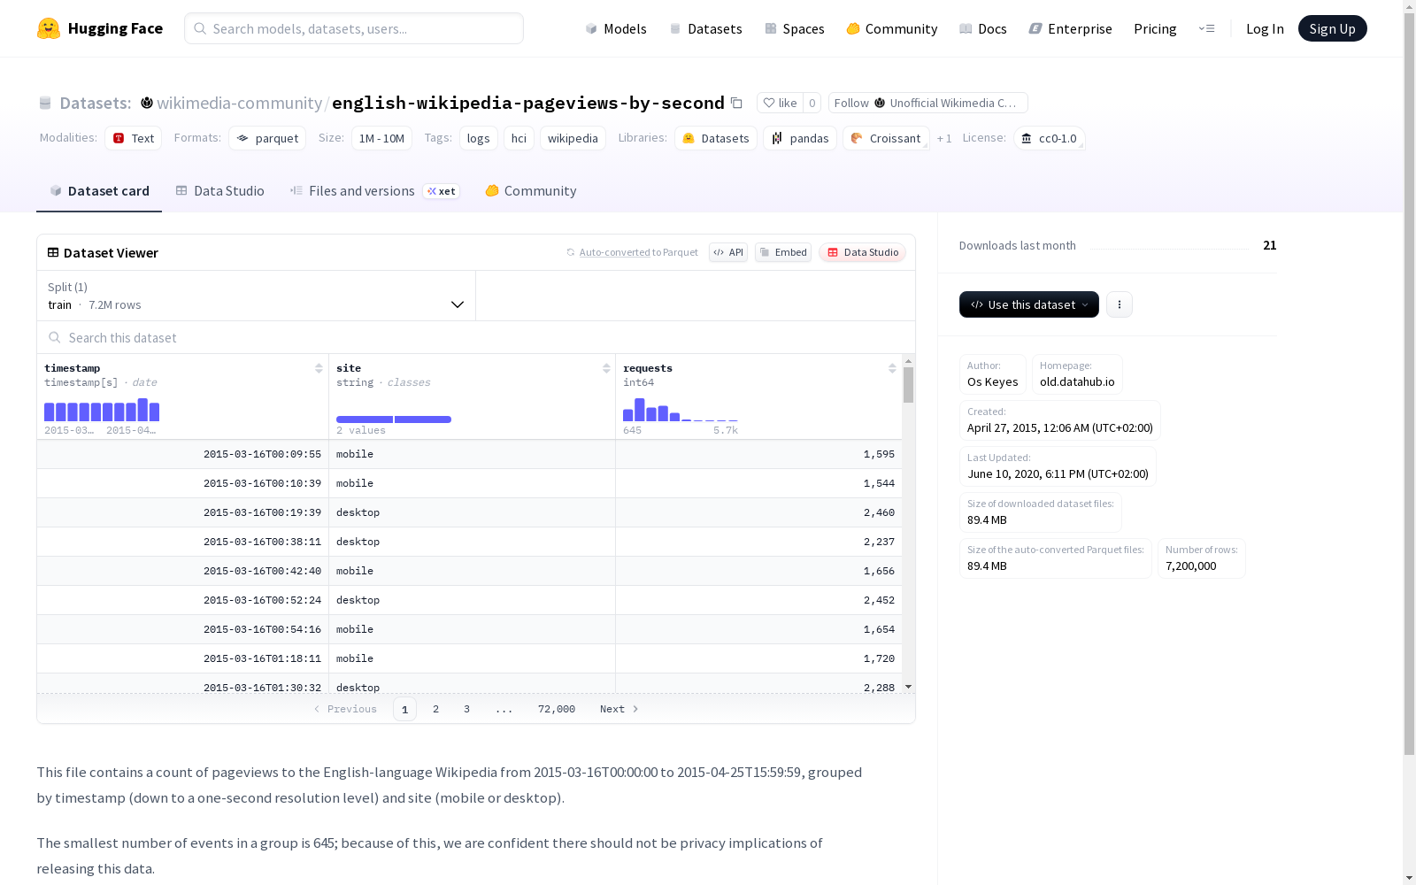
Task: Click the Log In link
Action: pyautogui.click(x=1265, y=28)
